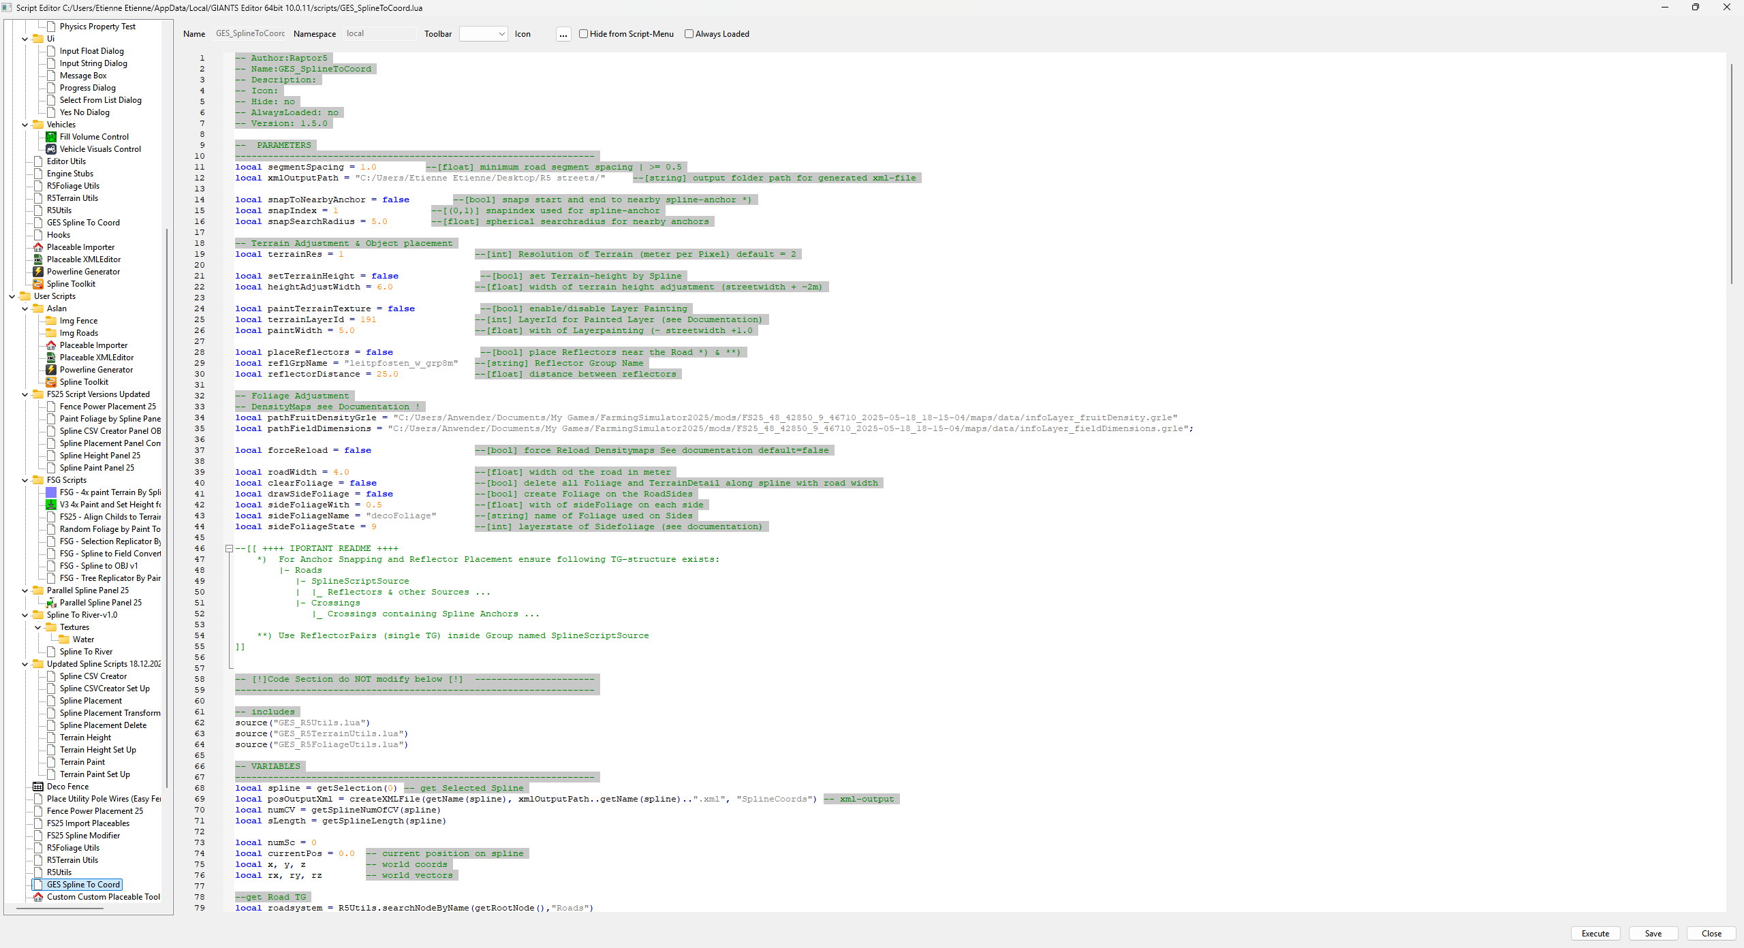Select the Editor Utils script file icon
The width and height of the screenshot is (1744, 948).
click(38, 161)
